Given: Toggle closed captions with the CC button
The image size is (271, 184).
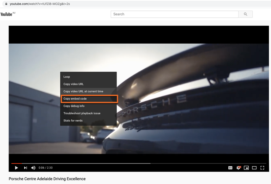Looking at the screenshot, I should [230, 168].
